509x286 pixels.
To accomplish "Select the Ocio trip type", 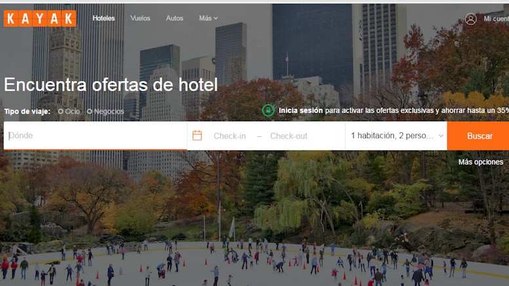I will click(69, 111).
